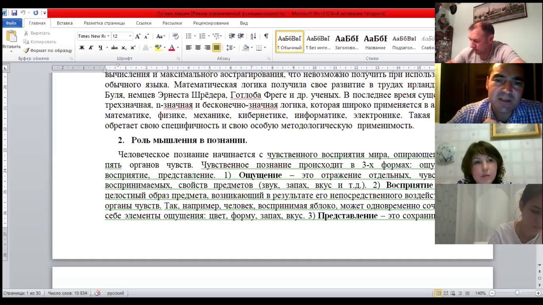Toggle justify alignment button
The image size is (543, 305).
coord(216,47)
